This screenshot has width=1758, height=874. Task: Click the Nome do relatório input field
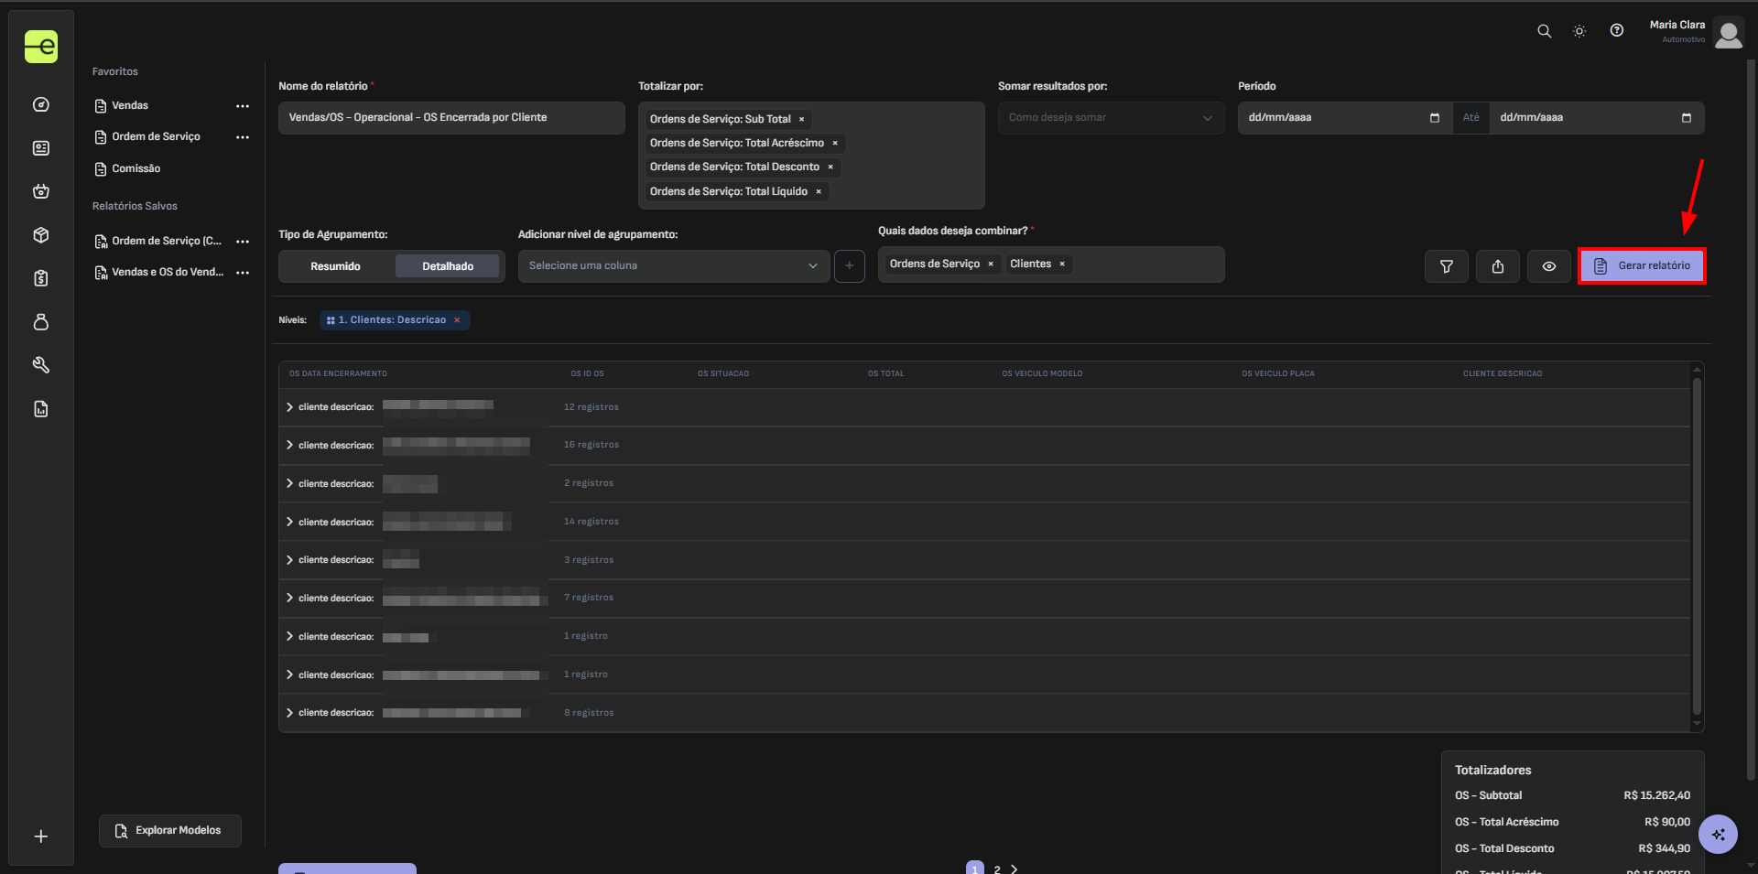pyautogui.click(x=450, y=118)
